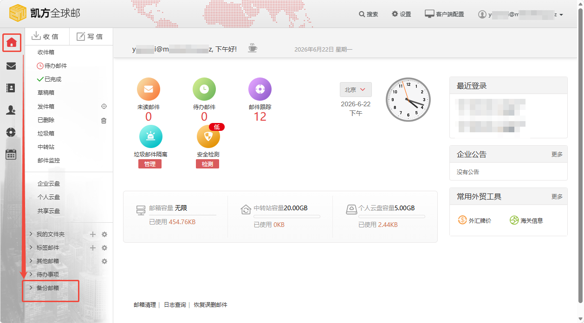The image size is (584, 323).
Task: Click 更多 in 常用外贸工具 panel
Action: point(557,197)
